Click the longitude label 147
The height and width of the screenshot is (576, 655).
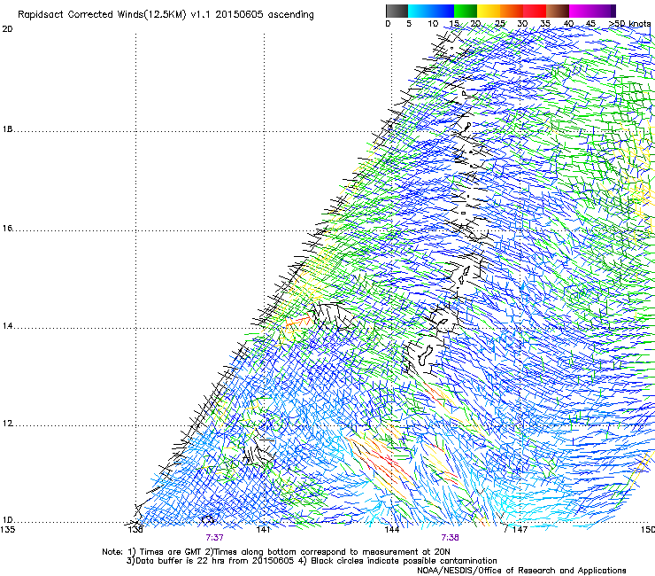pos(520,530)
